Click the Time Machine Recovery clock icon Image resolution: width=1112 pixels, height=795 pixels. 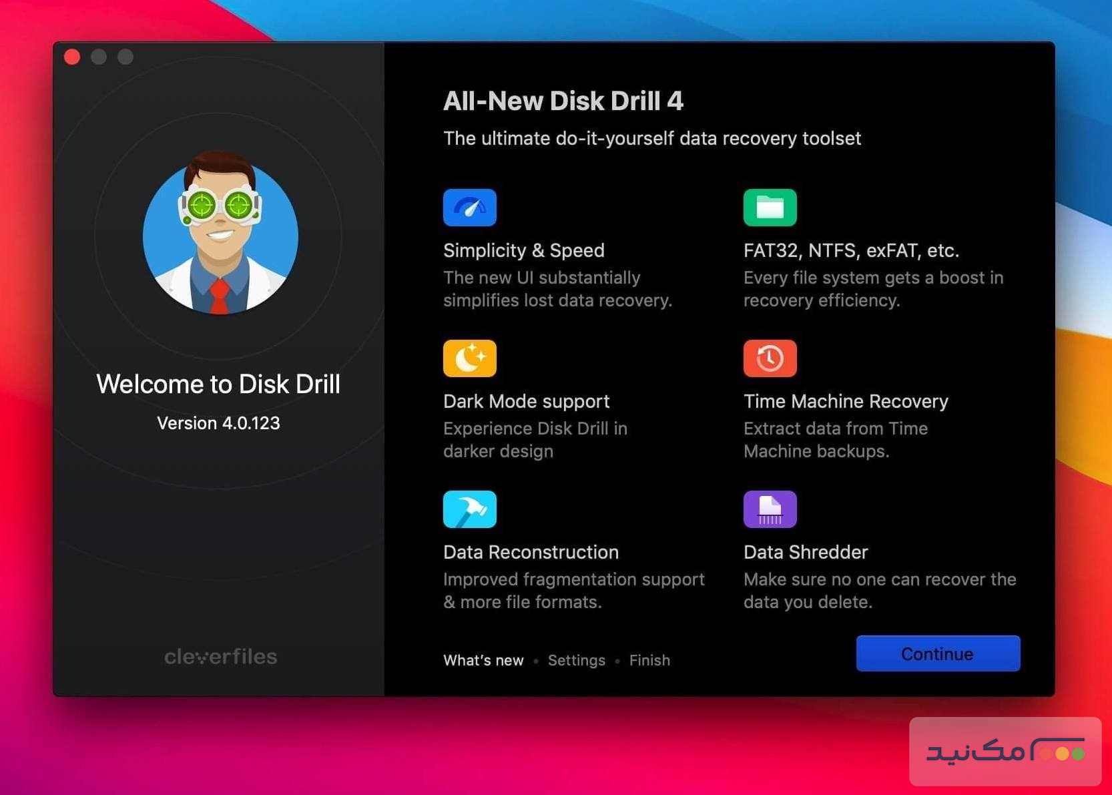click(770, 358)
